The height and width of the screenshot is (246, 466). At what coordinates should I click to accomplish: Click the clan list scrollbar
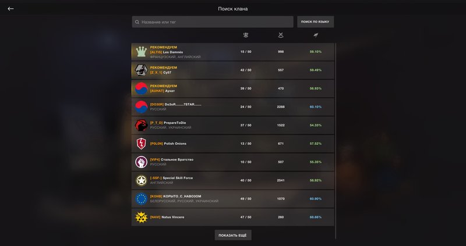(336, 141)
